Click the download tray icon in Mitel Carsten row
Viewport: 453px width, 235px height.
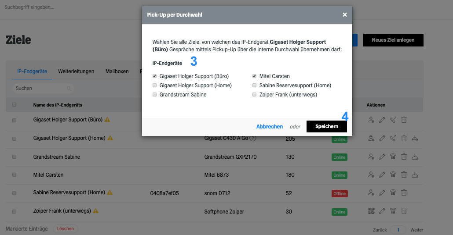pos(415,174)
